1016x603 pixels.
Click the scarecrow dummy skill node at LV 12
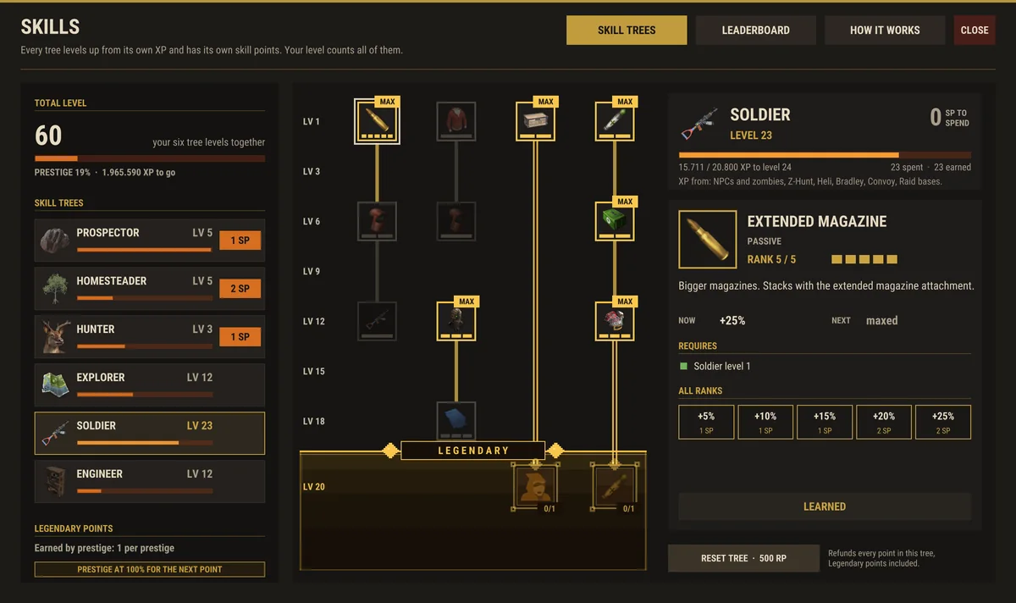[x=456, y=321]
